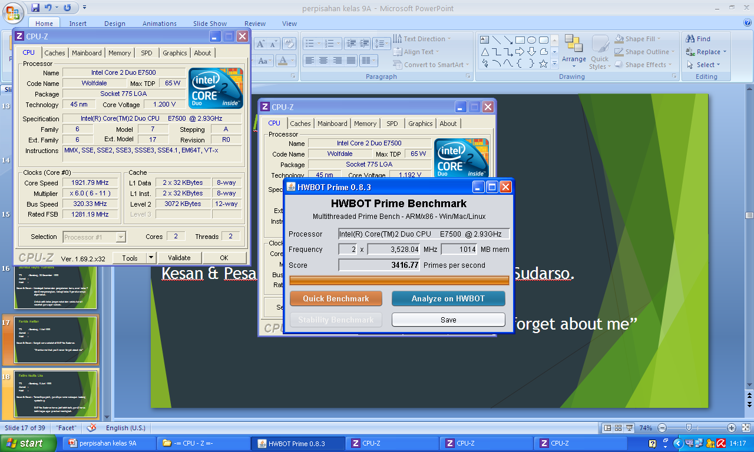Select the Right Arrow block shape
754x452 pixels.
(x=520, y=52)
